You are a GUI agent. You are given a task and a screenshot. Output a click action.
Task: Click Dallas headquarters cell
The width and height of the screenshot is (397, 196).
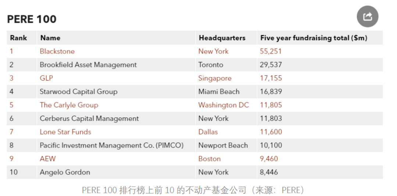coord(208,132)
